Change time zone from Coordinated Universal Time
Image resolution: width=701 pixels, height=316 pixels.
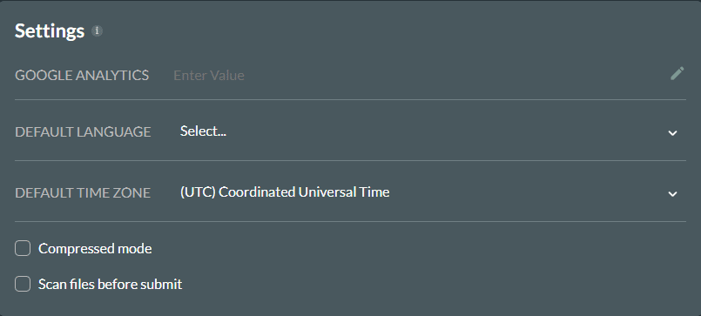coord(429,192)
